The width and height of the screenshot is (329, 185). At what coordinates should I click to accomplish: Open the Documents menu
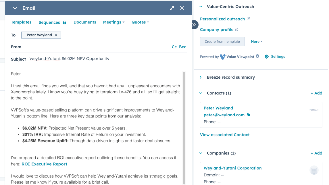point(85,22)
